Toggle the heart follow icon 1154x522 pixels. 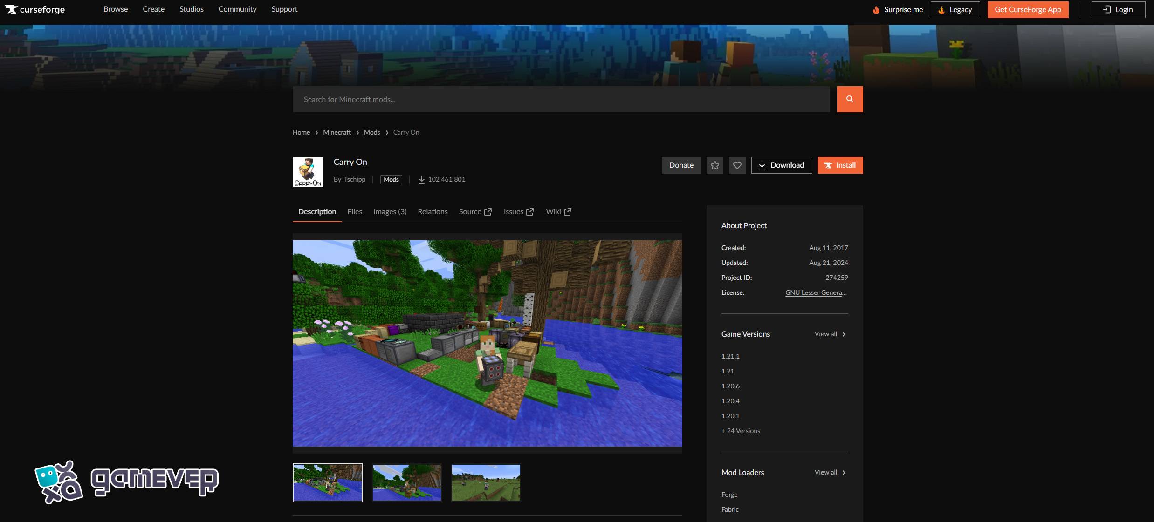(737, 165)
